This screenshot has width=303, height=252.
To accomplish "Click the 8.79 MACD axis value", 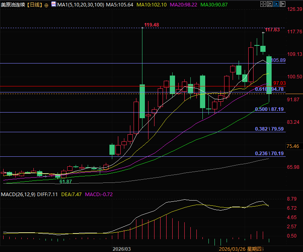I will coord(292,199).
